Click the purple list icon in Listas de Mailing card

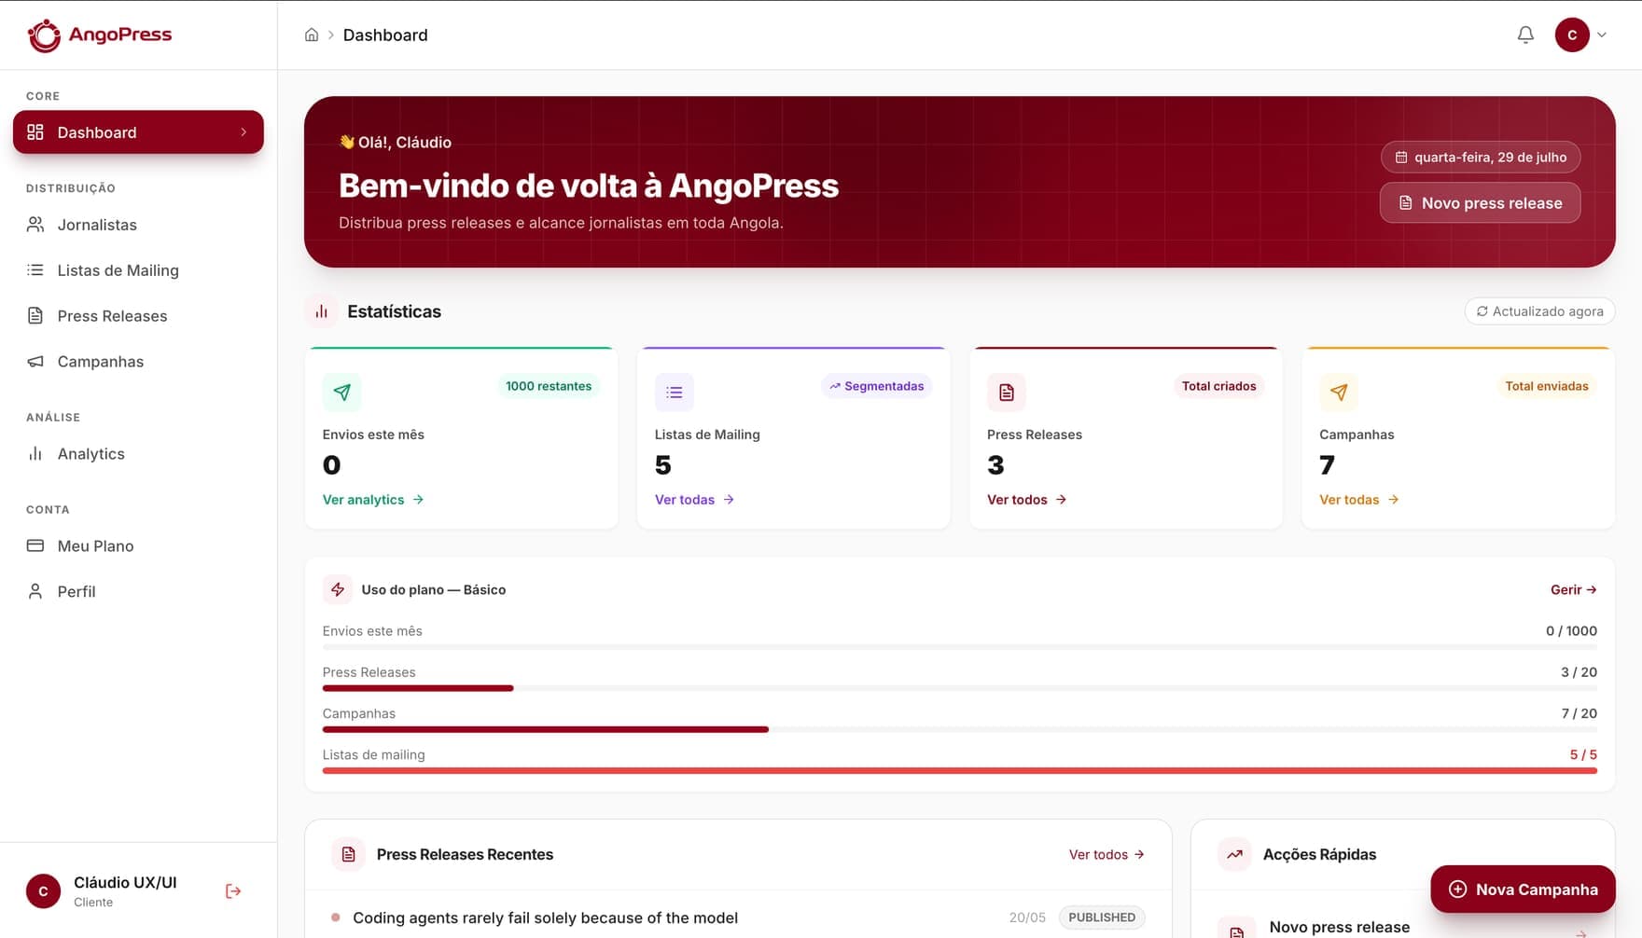click(x=674, y=392)
